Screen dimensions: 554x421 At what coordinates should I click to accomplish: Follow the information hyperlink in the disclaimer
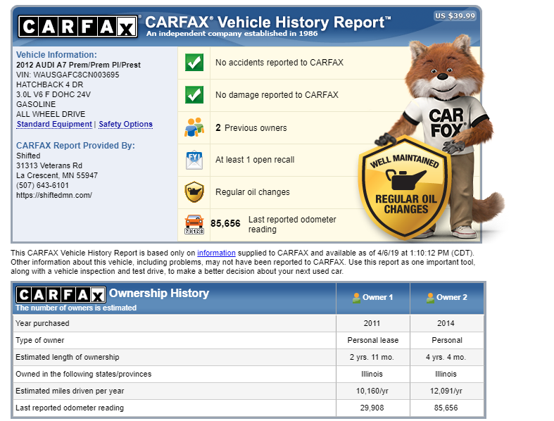[x=216, y=253]
